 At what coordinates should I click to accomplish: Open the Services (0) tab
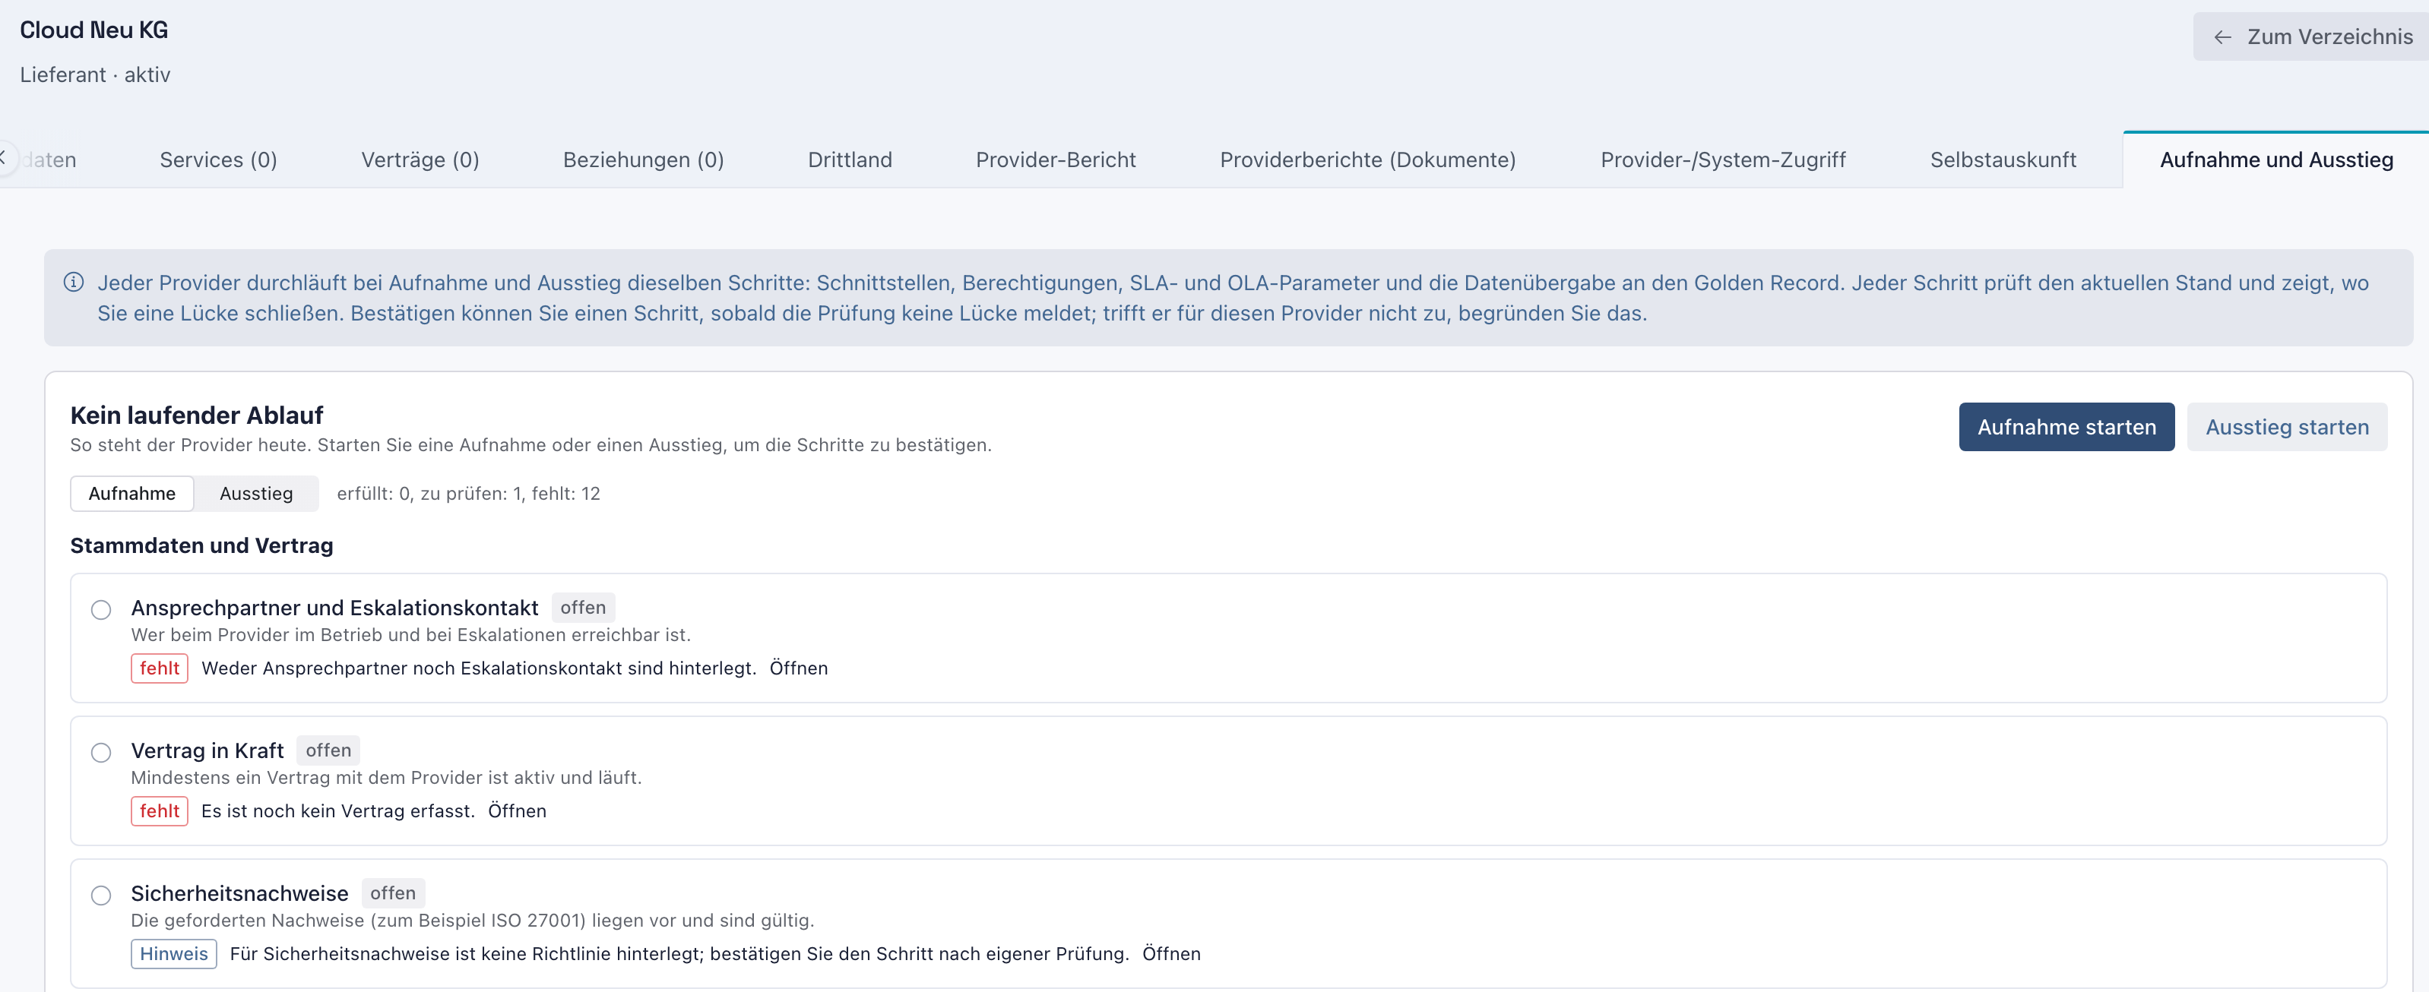click(x=219, y=160)
